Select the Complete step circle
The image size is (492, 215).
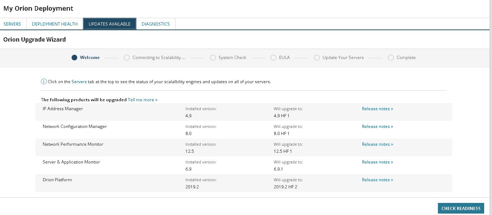[391, 58]
